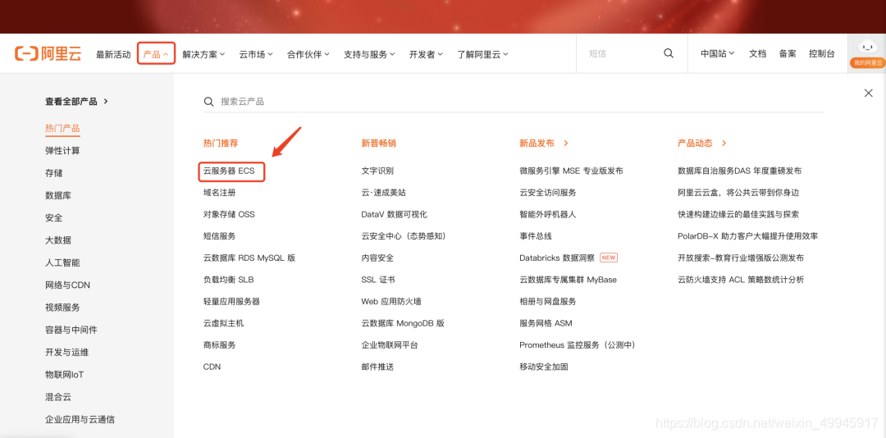
Task: Open 云服务器 ECS product
Action: [x=229, y=171]
